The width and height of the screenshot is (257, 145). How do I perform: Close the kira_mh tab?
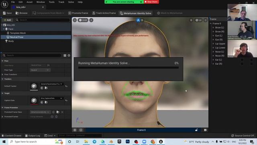43,7
